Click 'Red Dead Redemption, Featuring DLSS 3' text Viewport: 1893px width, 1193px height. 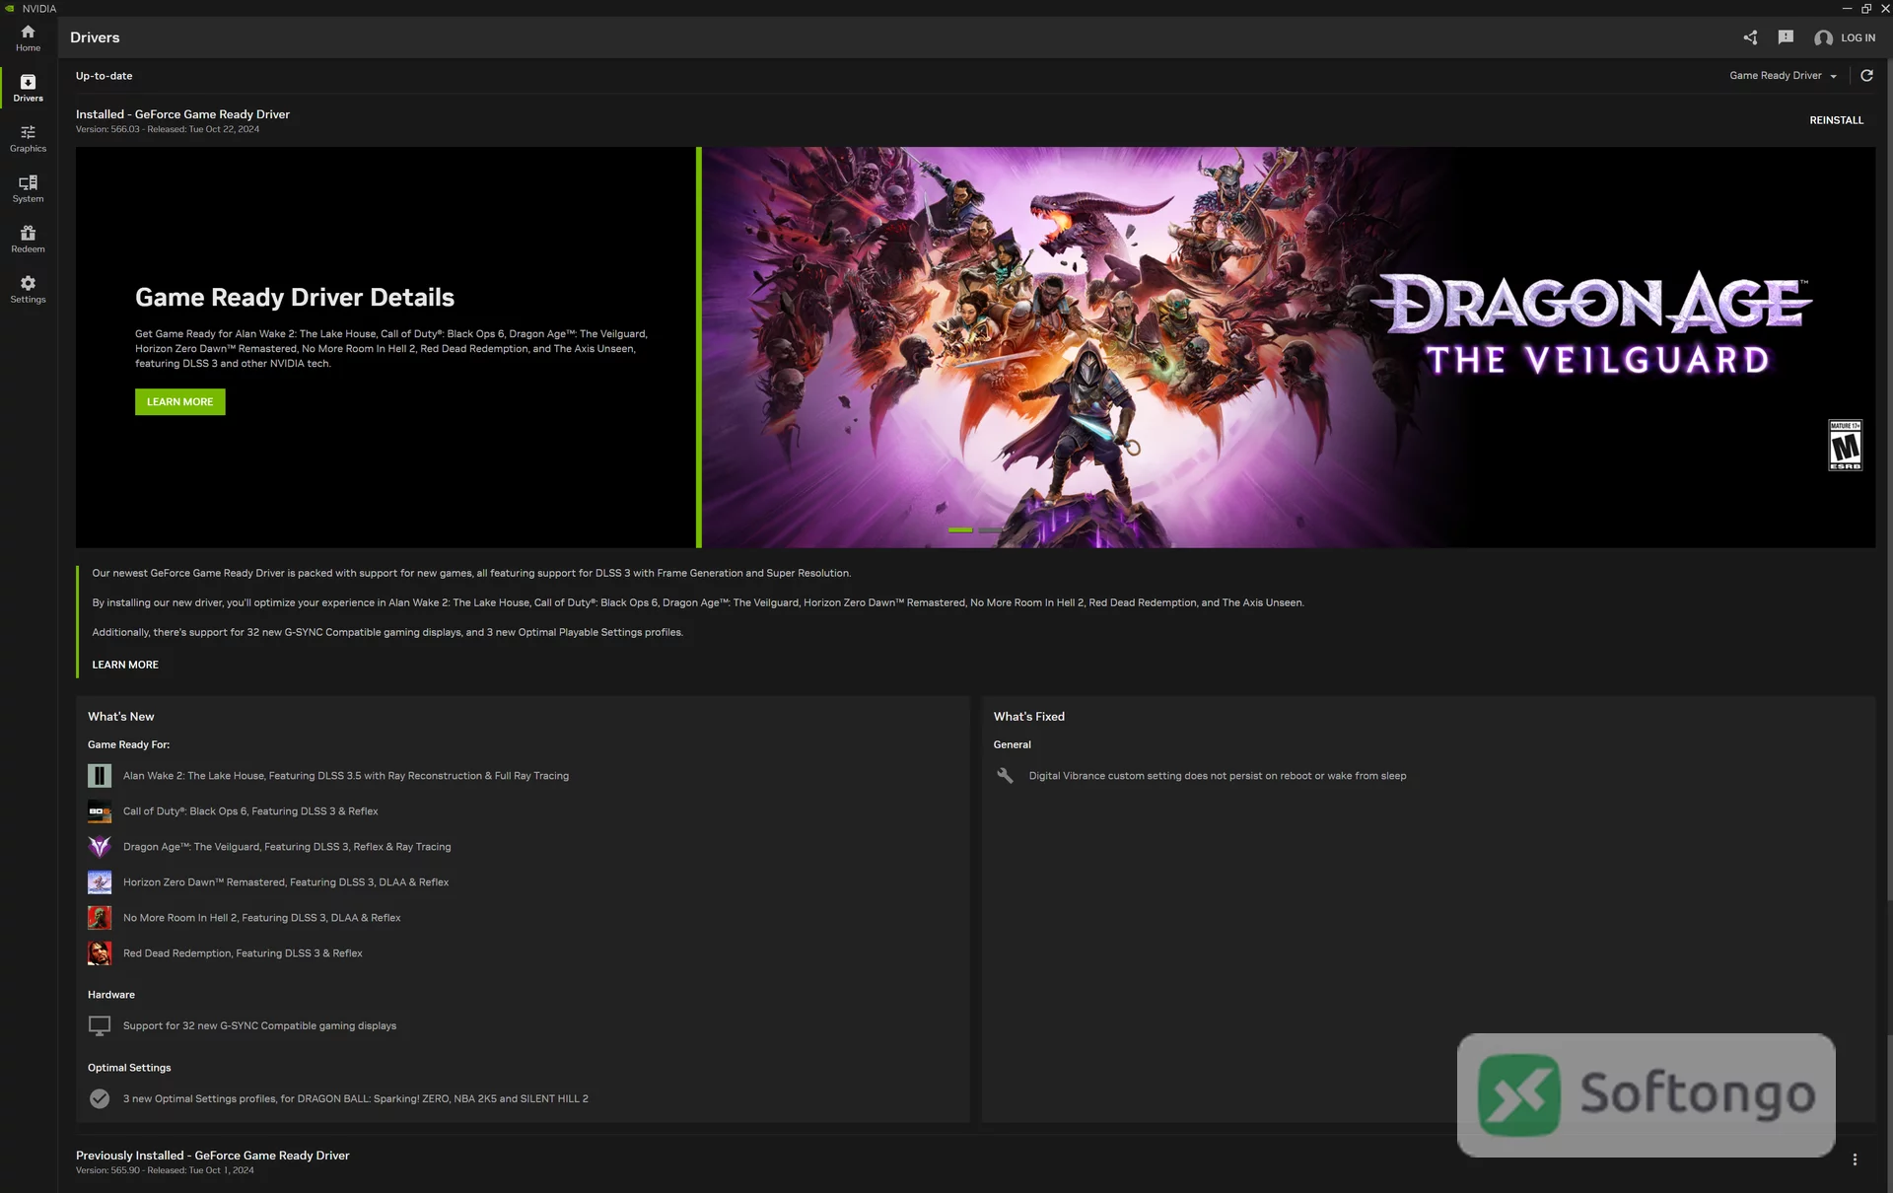point(243,953)
